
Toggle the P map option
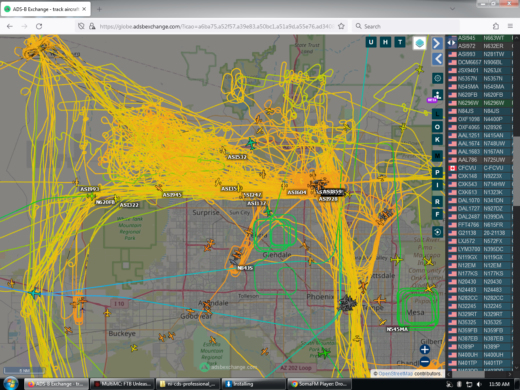click(x=438, y=173)
